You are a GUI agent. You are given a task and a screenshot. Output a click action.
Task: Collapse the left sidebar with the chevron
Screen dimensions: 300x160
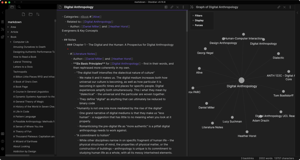[2, 13]
